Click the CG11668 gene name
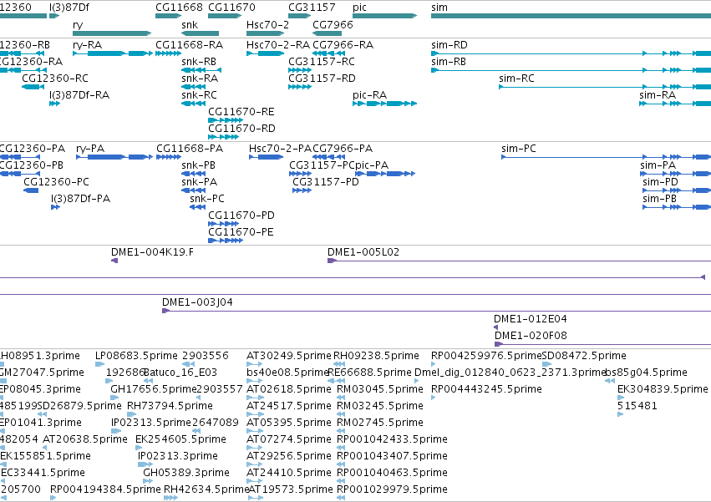 179,8
